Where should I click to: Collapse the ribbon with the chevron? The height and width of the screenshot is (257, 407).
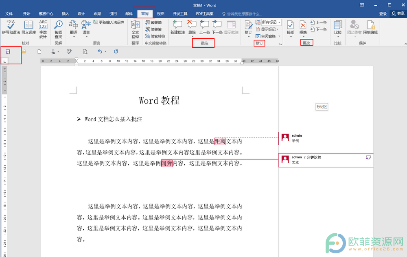(405, 44)
